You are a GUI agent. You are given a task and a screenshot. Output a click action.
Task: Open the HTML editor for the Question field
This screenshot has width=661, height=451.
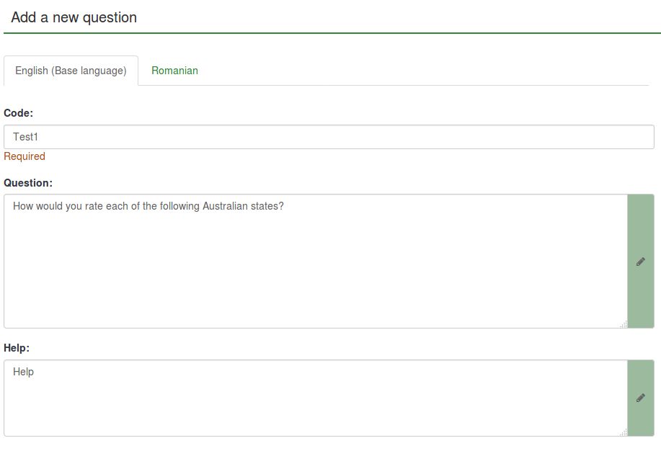640,262
